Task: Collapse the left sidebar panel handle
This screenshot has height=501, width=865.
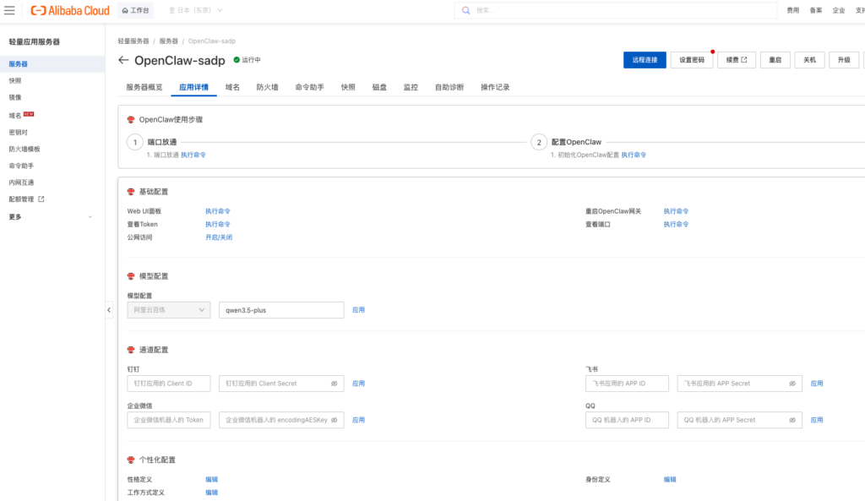Action: pyautogui.click(x=108, y=310)
